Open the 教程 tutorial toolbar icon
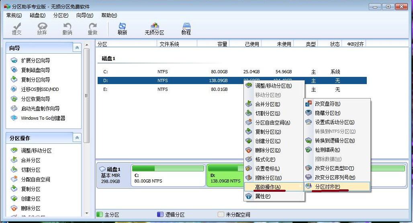 [x=186, y=26]
